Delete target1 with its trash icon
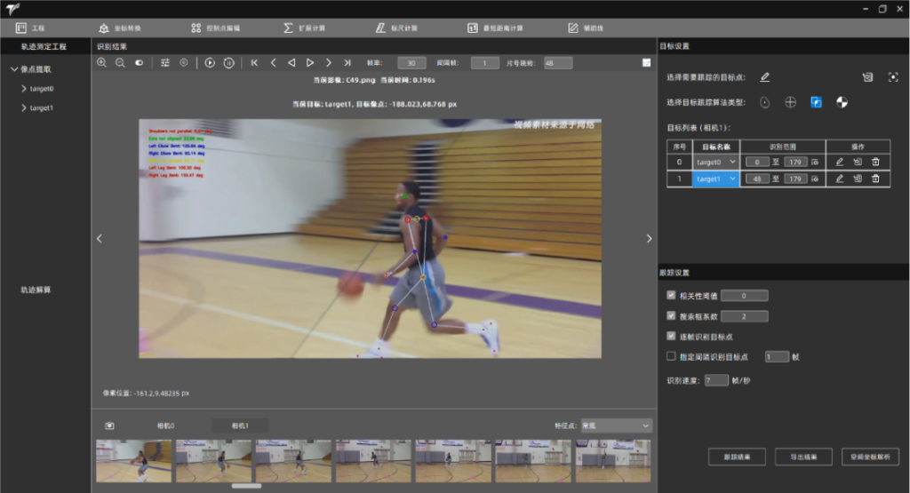This screenshot has width=910, height=493. [x=875, y=179]
